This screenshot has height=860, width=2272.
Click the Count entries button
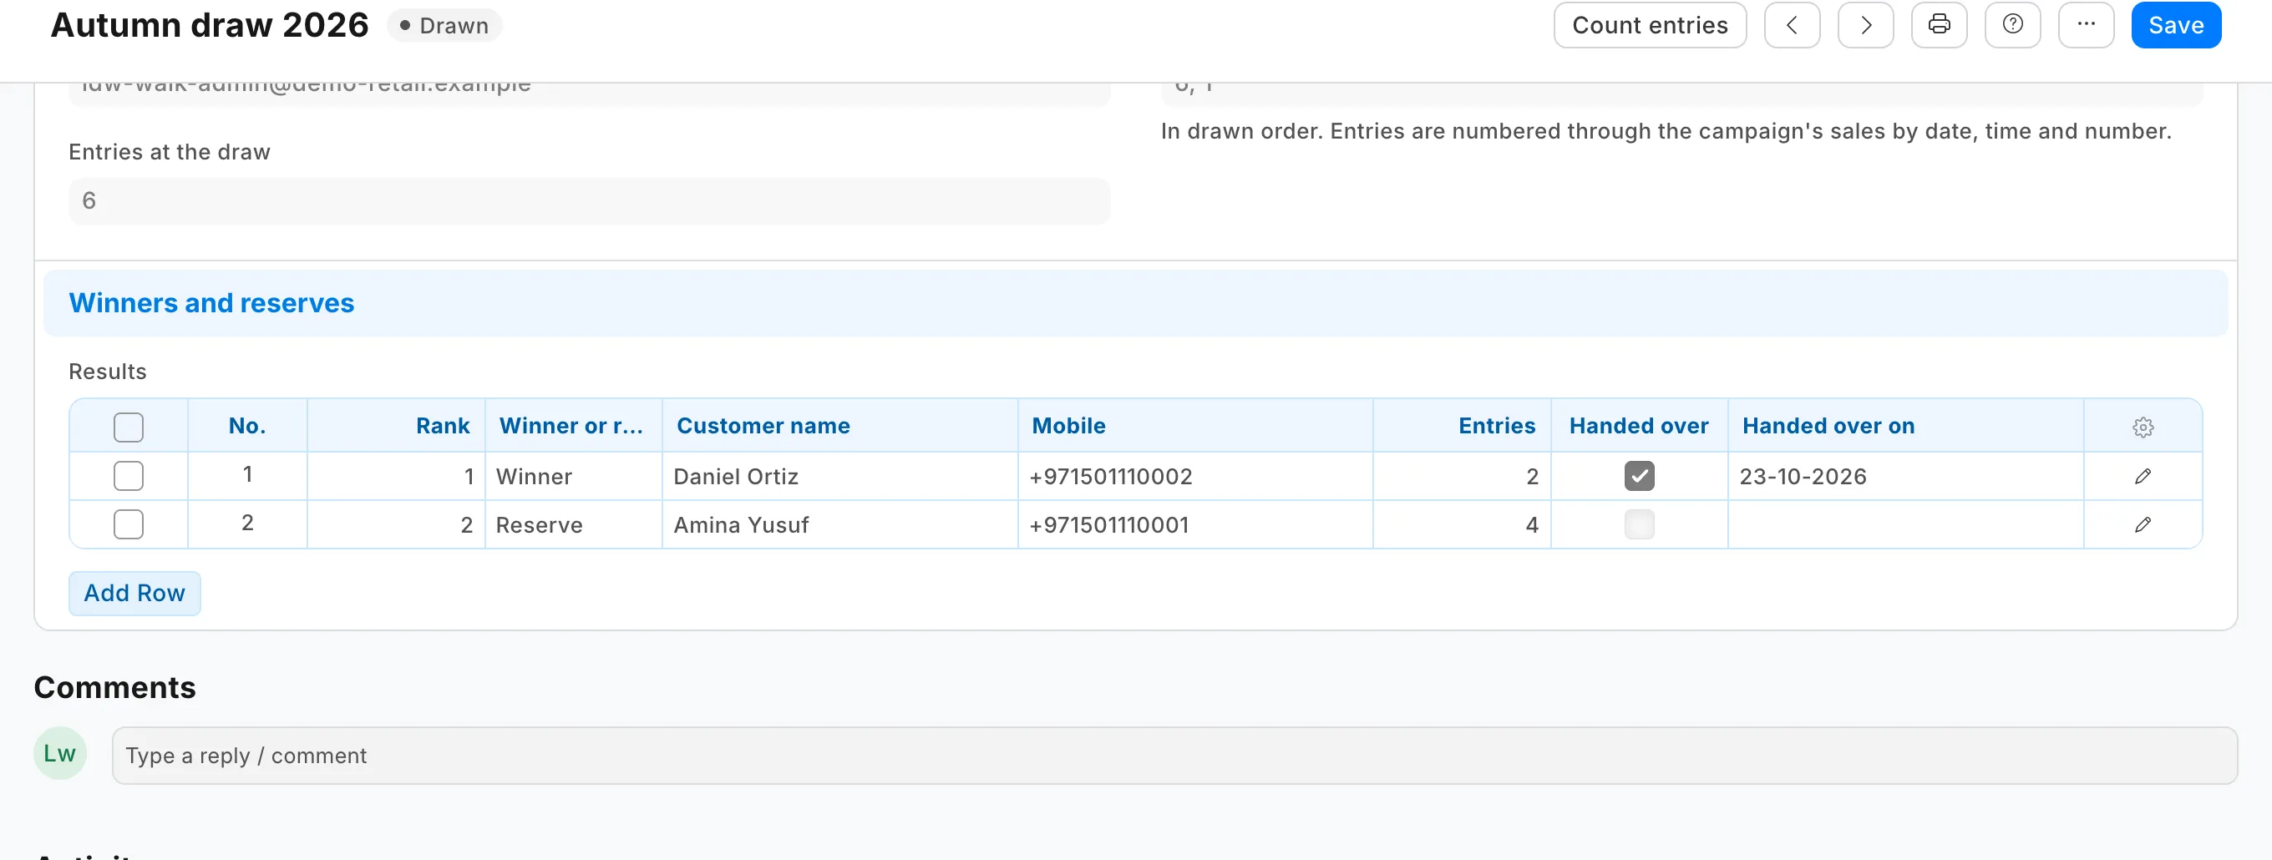(x=1650, y=25)
